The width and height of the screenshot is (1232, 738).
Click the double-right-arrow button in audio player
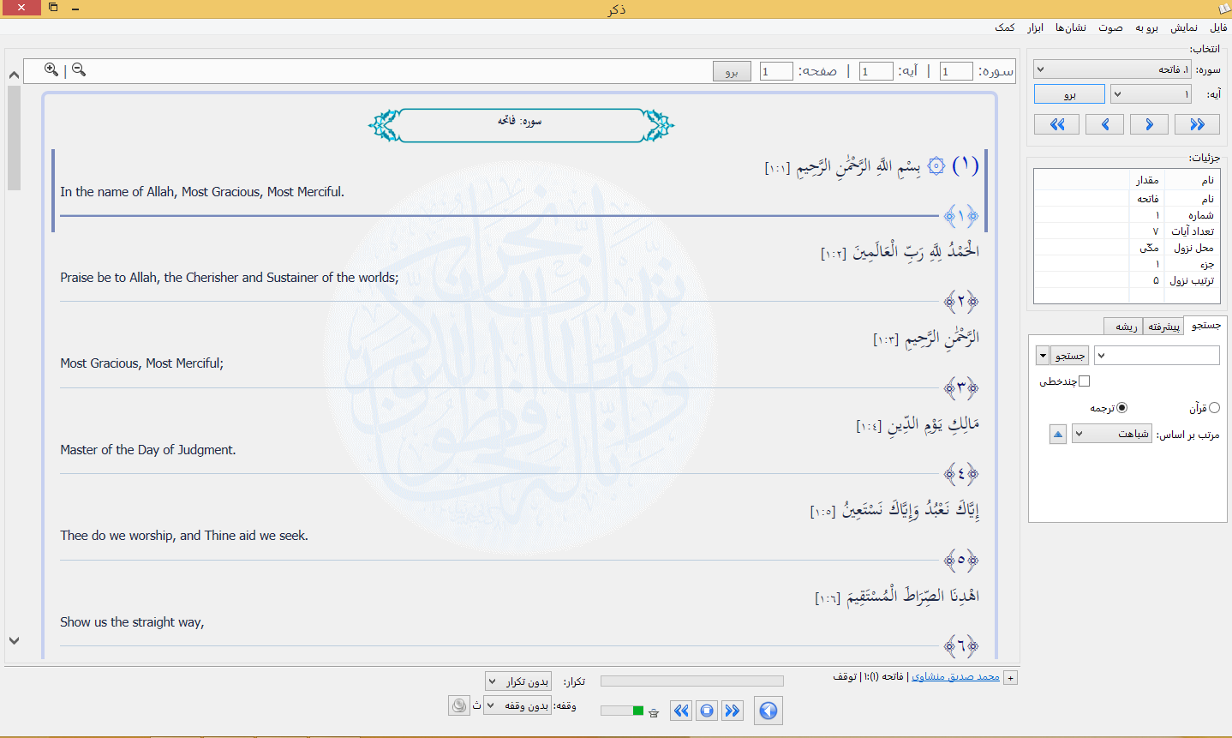point(732,710)
